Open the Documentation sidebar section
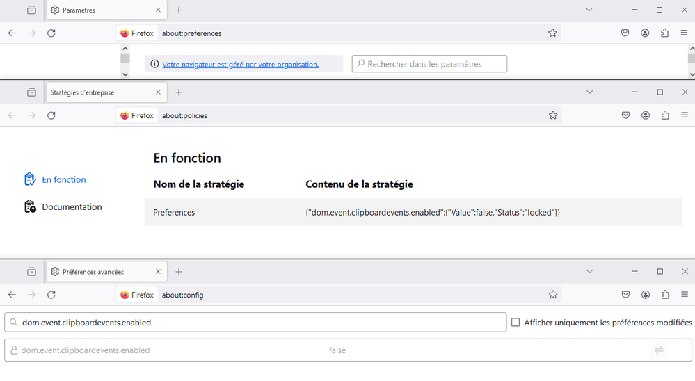 coord(71,206)
